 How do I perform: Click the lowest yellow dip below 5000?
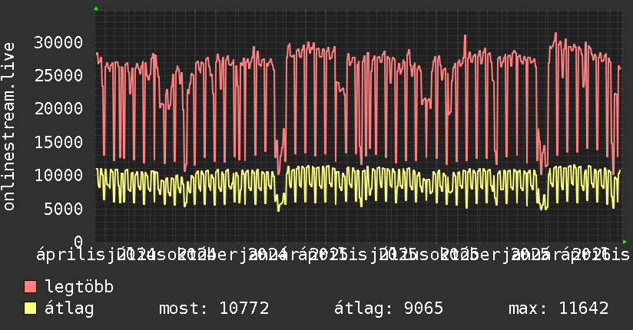click(278, 210)
